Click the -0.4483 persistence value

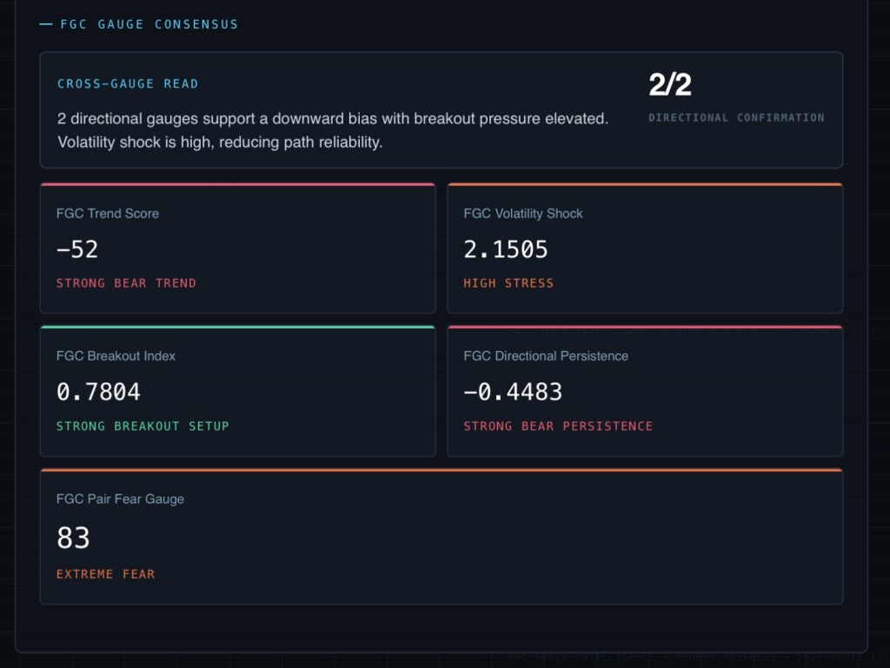click(x=513, y=392)
